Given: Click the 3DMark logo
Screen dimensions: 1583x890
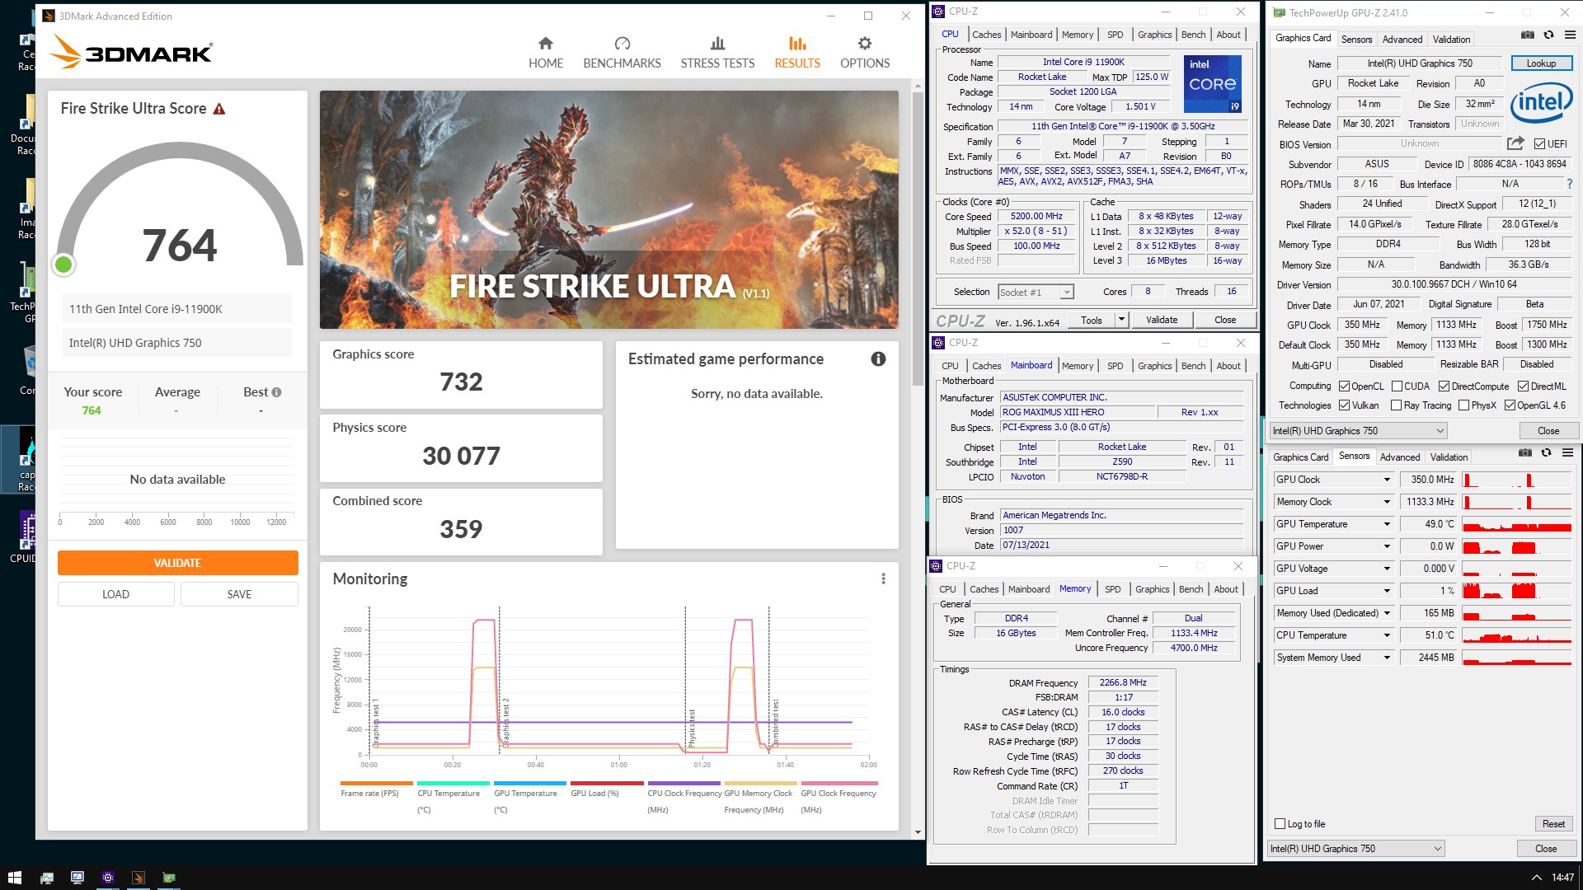Looking at the screenshot, I should click(x=132, y=51).
